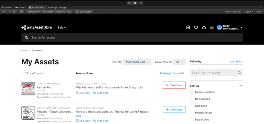Click the Fingers Touch Gestures thumbnail

28,113
